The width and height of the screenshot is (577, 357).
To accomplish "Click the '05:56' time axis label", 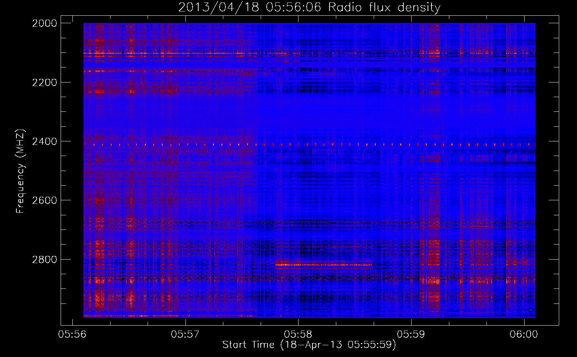I will coord(72,334).
